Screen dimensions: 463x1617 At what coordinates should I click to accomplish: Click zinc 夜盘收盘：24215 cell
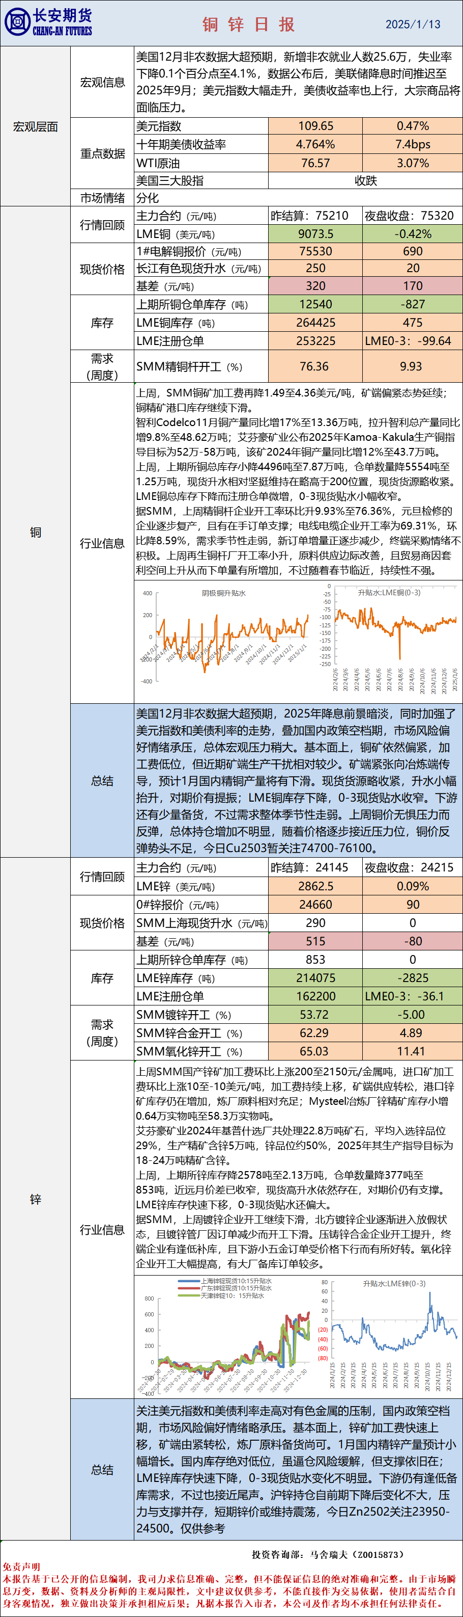(412, 867)
